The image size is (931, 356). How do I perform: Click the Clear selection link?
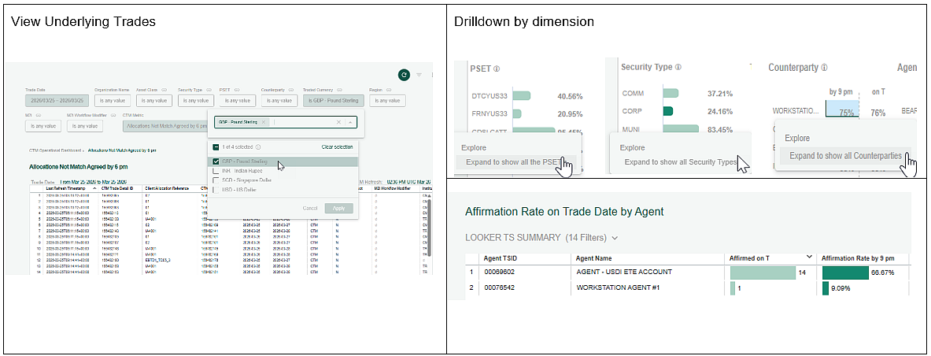coord(338,147)
